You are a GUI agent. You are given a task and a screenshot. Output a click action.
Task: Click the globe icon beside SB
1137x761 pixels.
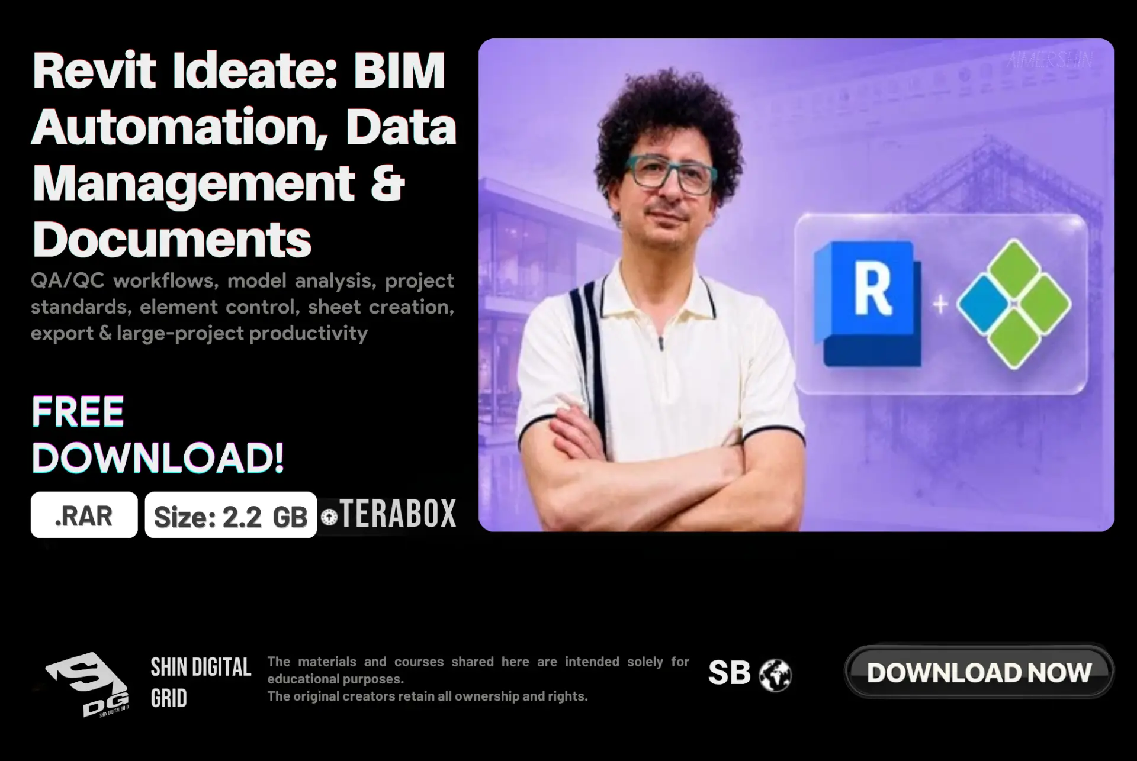(775, 675)
